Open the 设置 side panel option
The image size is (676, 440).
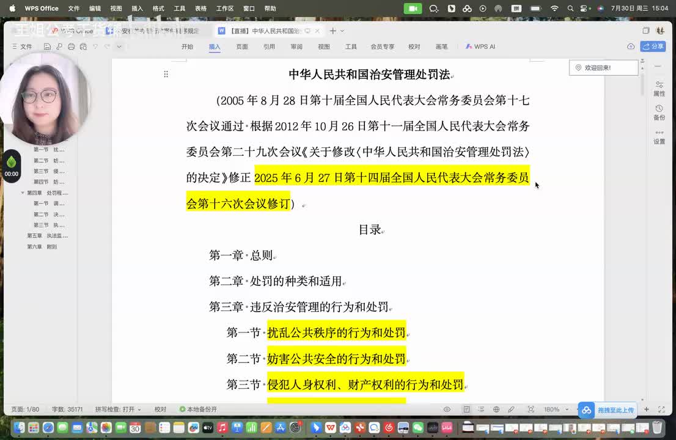tap(659, 137)
